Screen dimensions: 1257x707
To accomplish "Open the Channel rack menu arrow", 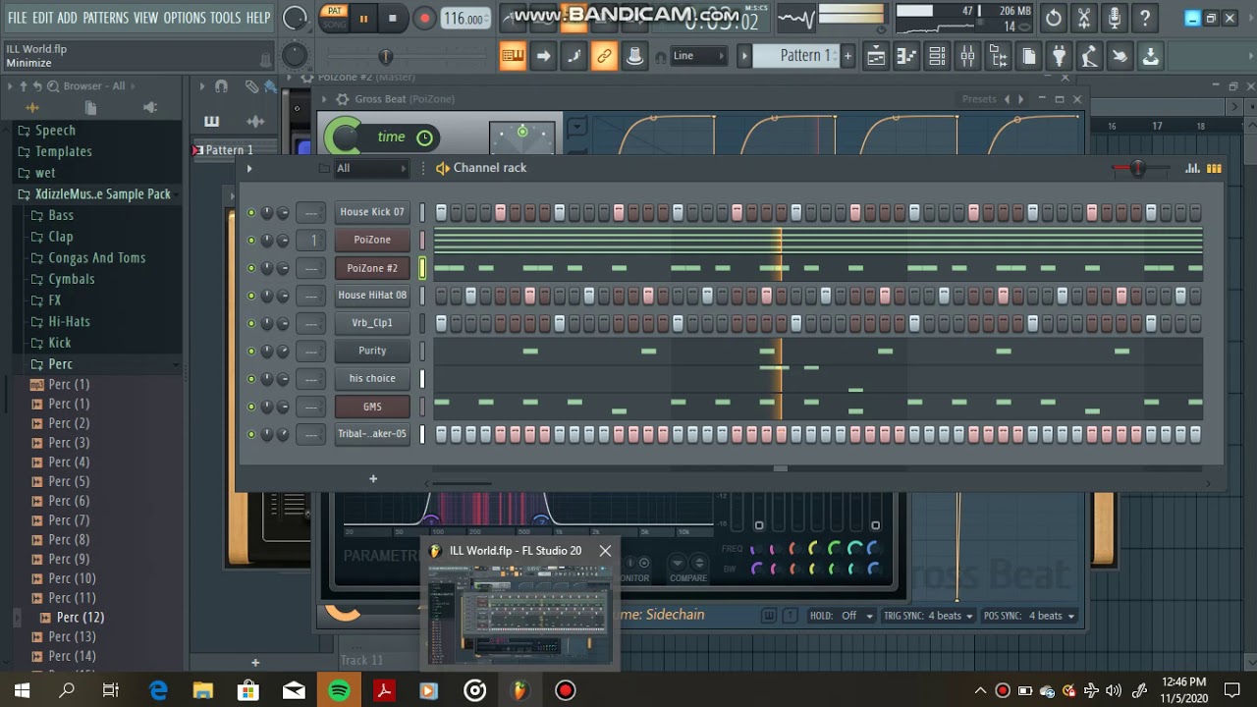I will click(249, 168).
